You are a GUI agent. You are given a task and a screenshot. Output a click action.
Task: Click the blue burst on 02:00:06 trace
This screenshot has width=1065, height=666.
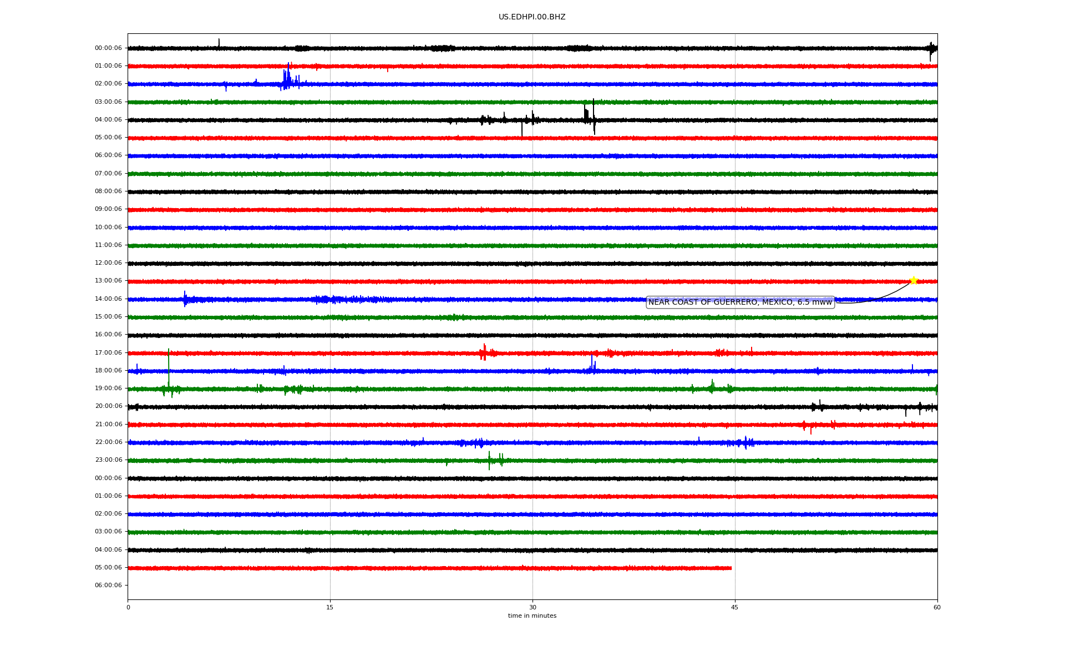point(287,78)
